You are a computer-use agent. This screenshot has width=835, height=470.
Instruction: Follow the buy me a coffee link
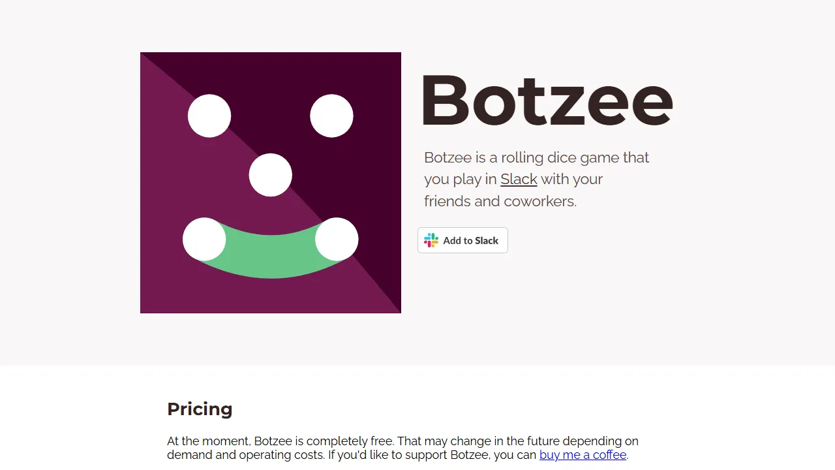click(583, 455)
